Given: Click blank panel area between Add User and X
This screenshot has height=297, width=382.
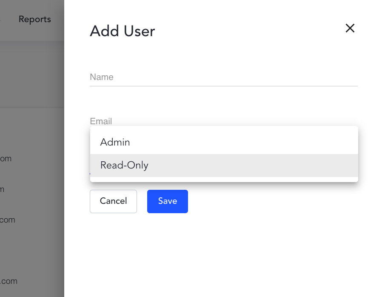Looking at the screenshot, I should pyautogui.click(x=251, y=30).
